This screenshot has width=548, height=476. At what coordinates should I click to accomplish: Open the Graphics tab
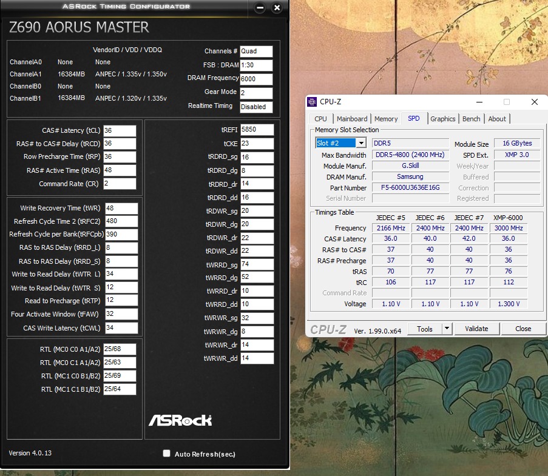443,119
